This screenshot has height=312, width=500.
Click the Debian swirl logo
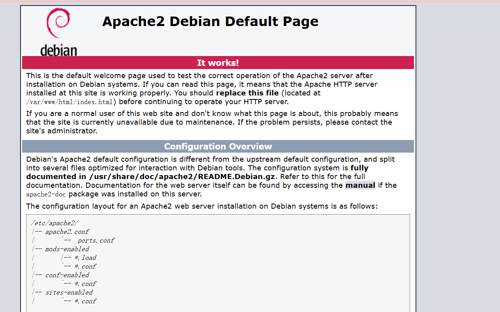click(x=59, y=24)
